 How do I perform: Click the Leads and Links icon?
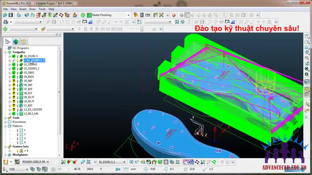(50, 15)
